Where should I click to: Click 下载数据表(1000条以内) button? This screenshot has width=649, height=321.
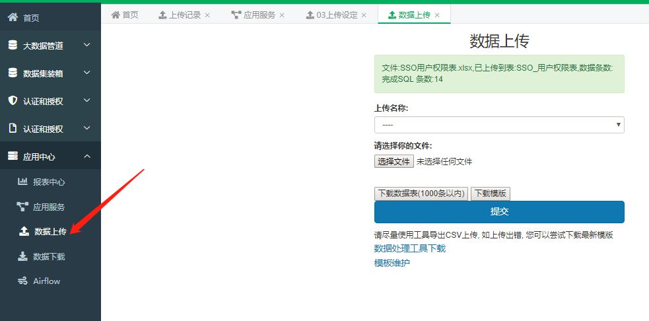[x=421, y=194]
